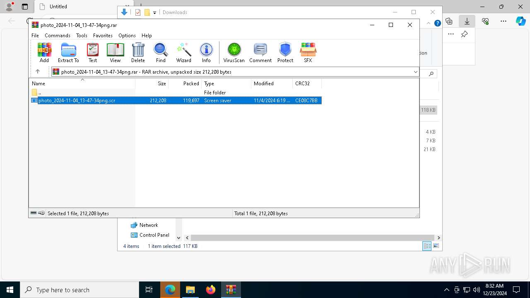The image size is (530, 298).
Task: Open the Help menu
Action: click(x=147, y=36)
